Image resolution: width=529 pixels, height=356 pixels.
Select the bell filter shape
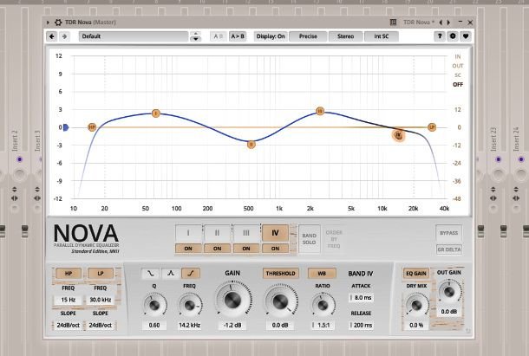pos(170,273)
